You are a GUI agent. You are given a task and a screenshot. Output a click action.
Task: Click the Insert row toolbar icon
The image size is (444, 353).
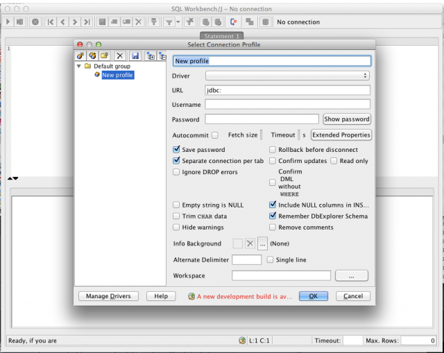pyautogui.click(x=114, y=21)
